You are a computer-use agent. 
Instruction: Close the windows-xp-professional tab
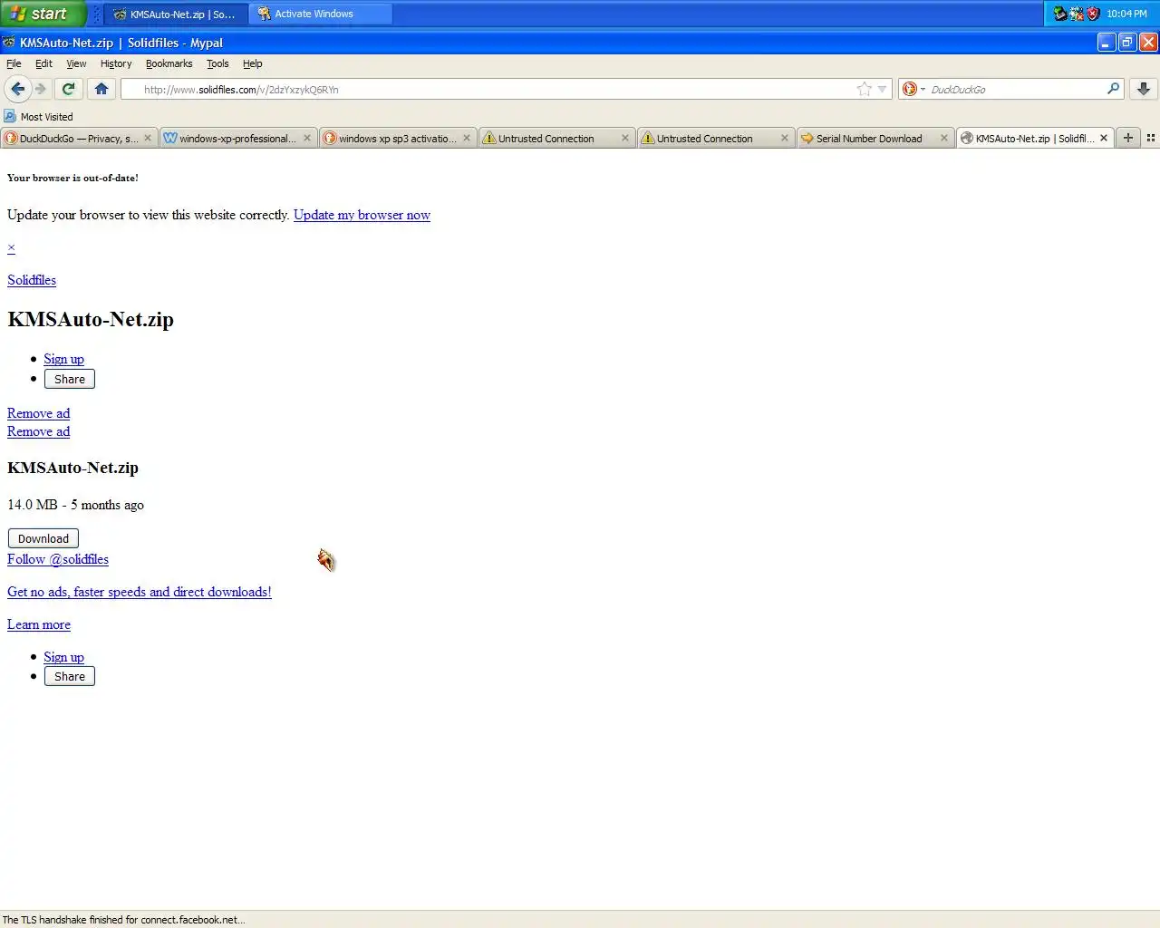coord(307,138)
